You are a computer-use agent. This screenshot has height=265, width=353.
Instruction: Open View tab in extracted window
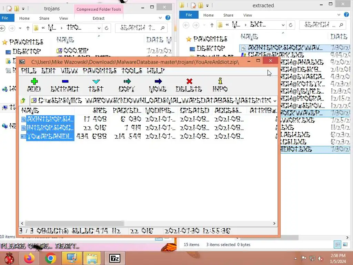tap(248, 15)
